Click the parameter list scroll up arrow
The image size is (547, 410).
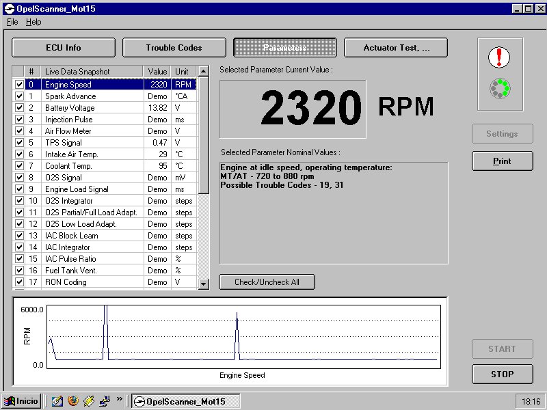tap(203, 72)
